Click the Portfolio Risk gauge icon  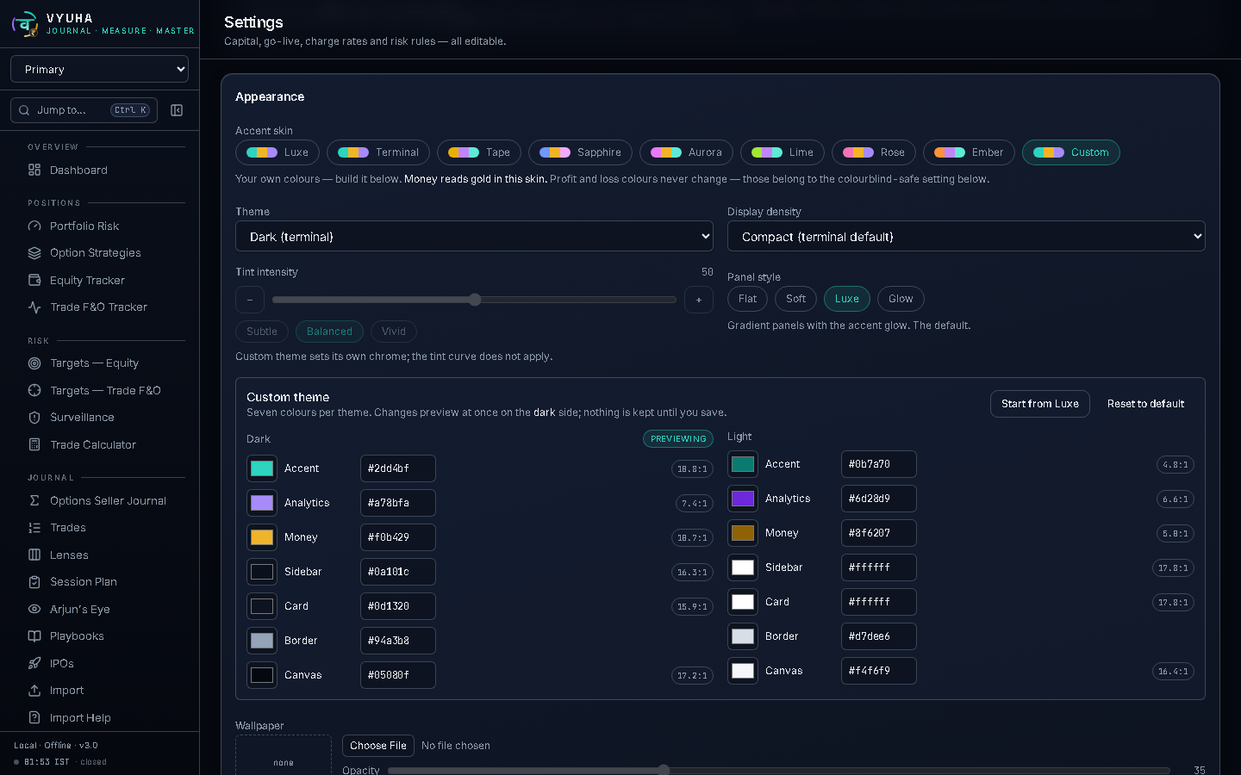pyautogui.click(x=34, y=226)
